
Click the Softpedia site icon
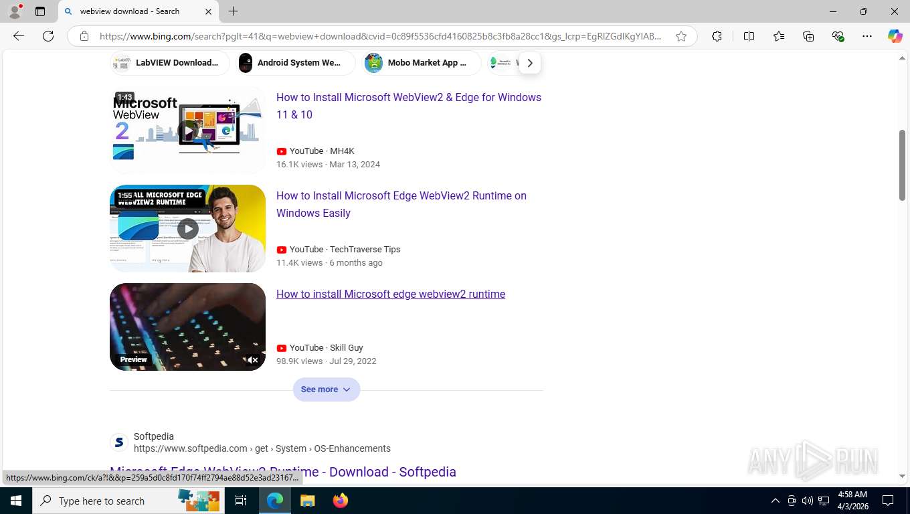118,442
